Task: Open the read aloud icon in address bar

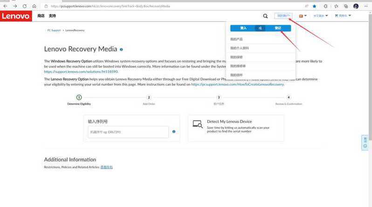Action: tap(307, 6)
